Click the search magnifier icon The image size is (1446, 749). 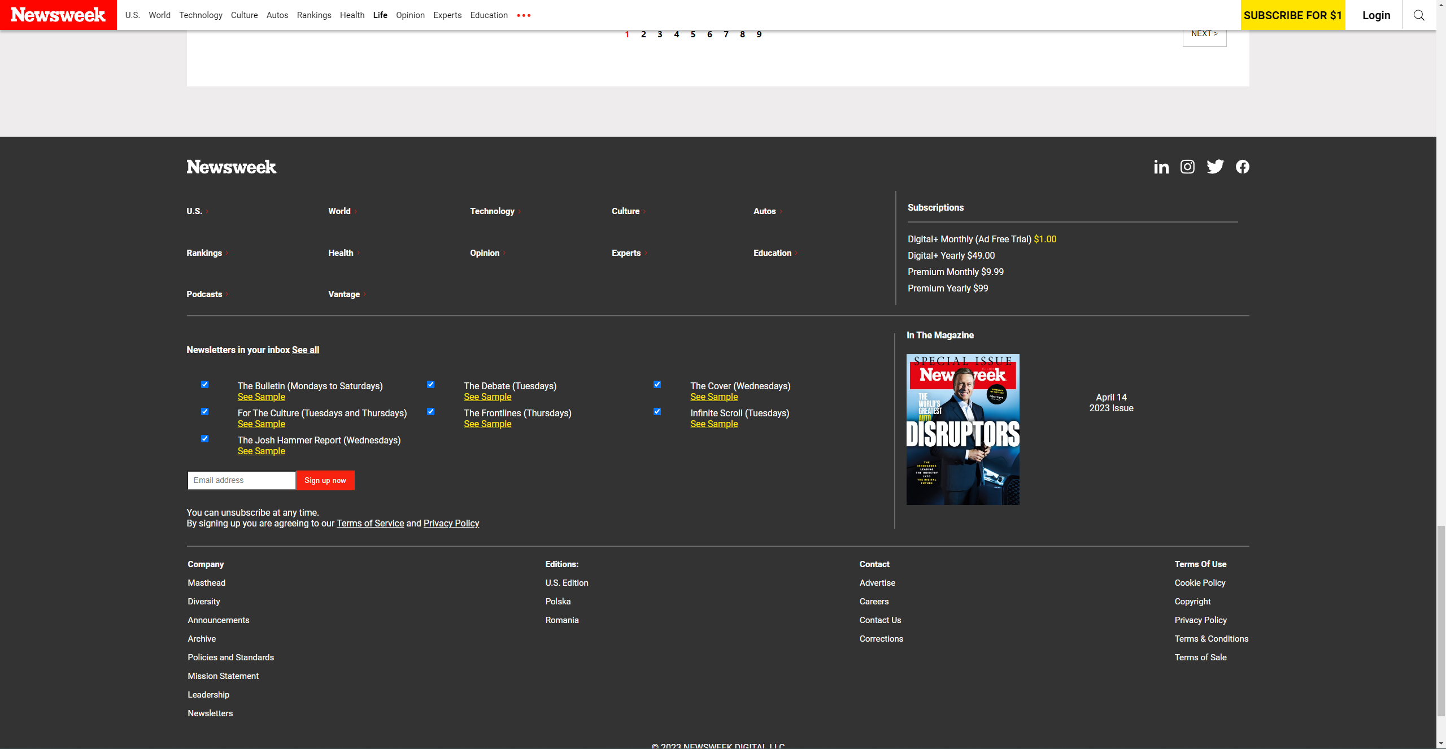click(x=1419, y=15)
